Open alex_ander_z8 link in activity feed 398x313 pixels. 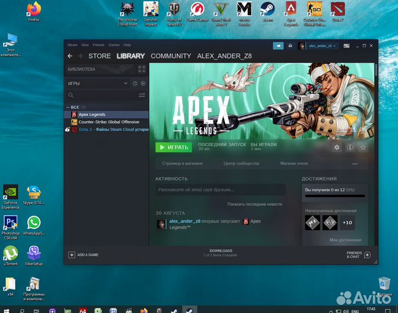point(184,221)
